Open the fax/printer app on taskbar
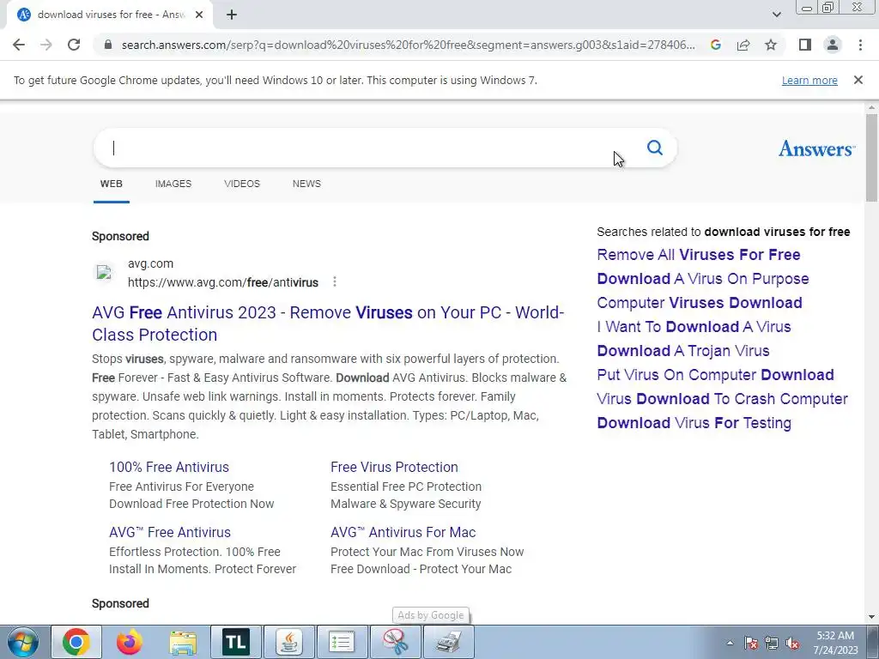 point(449,642)
